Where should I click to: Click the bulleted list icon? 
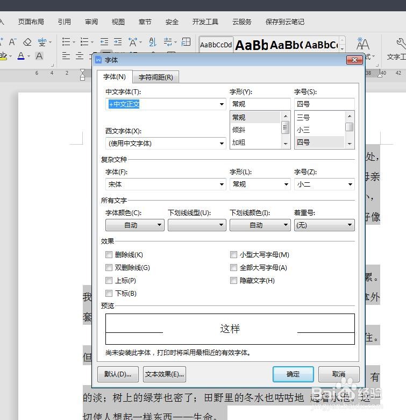[x=66, y=42]
